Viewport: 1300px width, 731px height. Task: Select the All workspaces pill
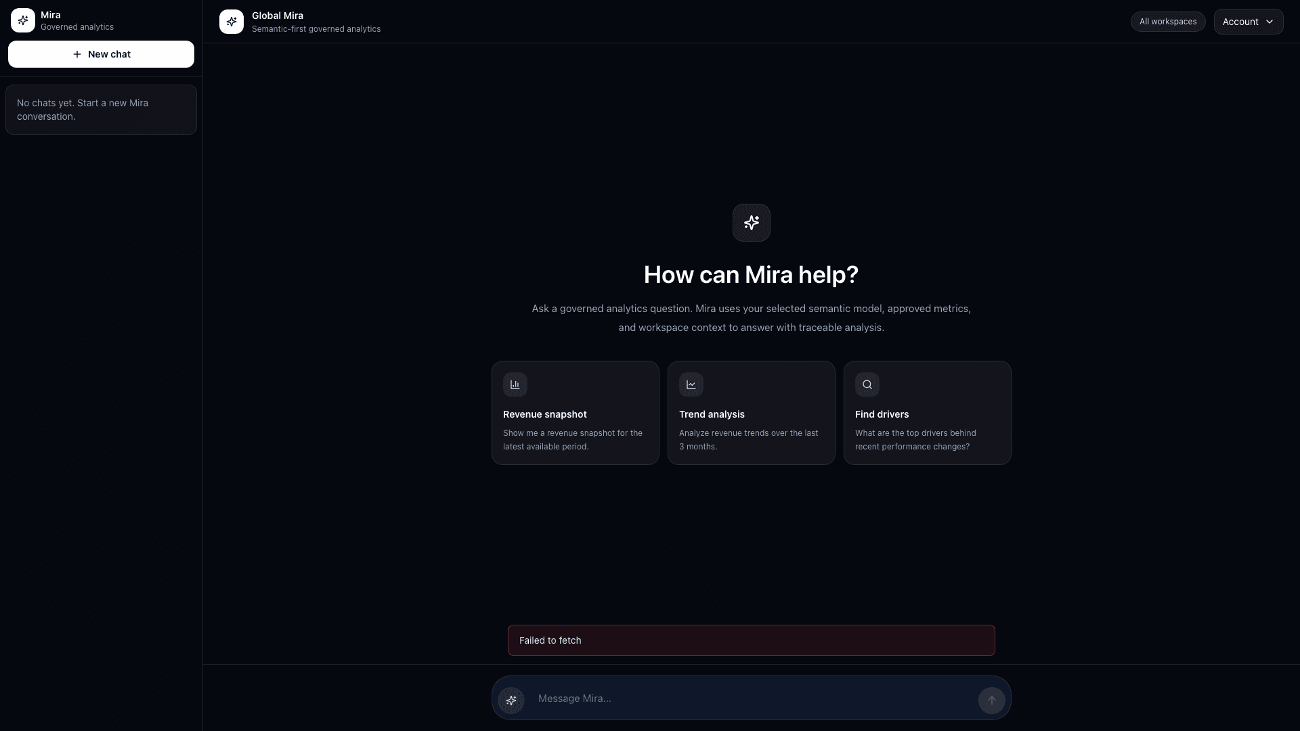pos(1168,22)
